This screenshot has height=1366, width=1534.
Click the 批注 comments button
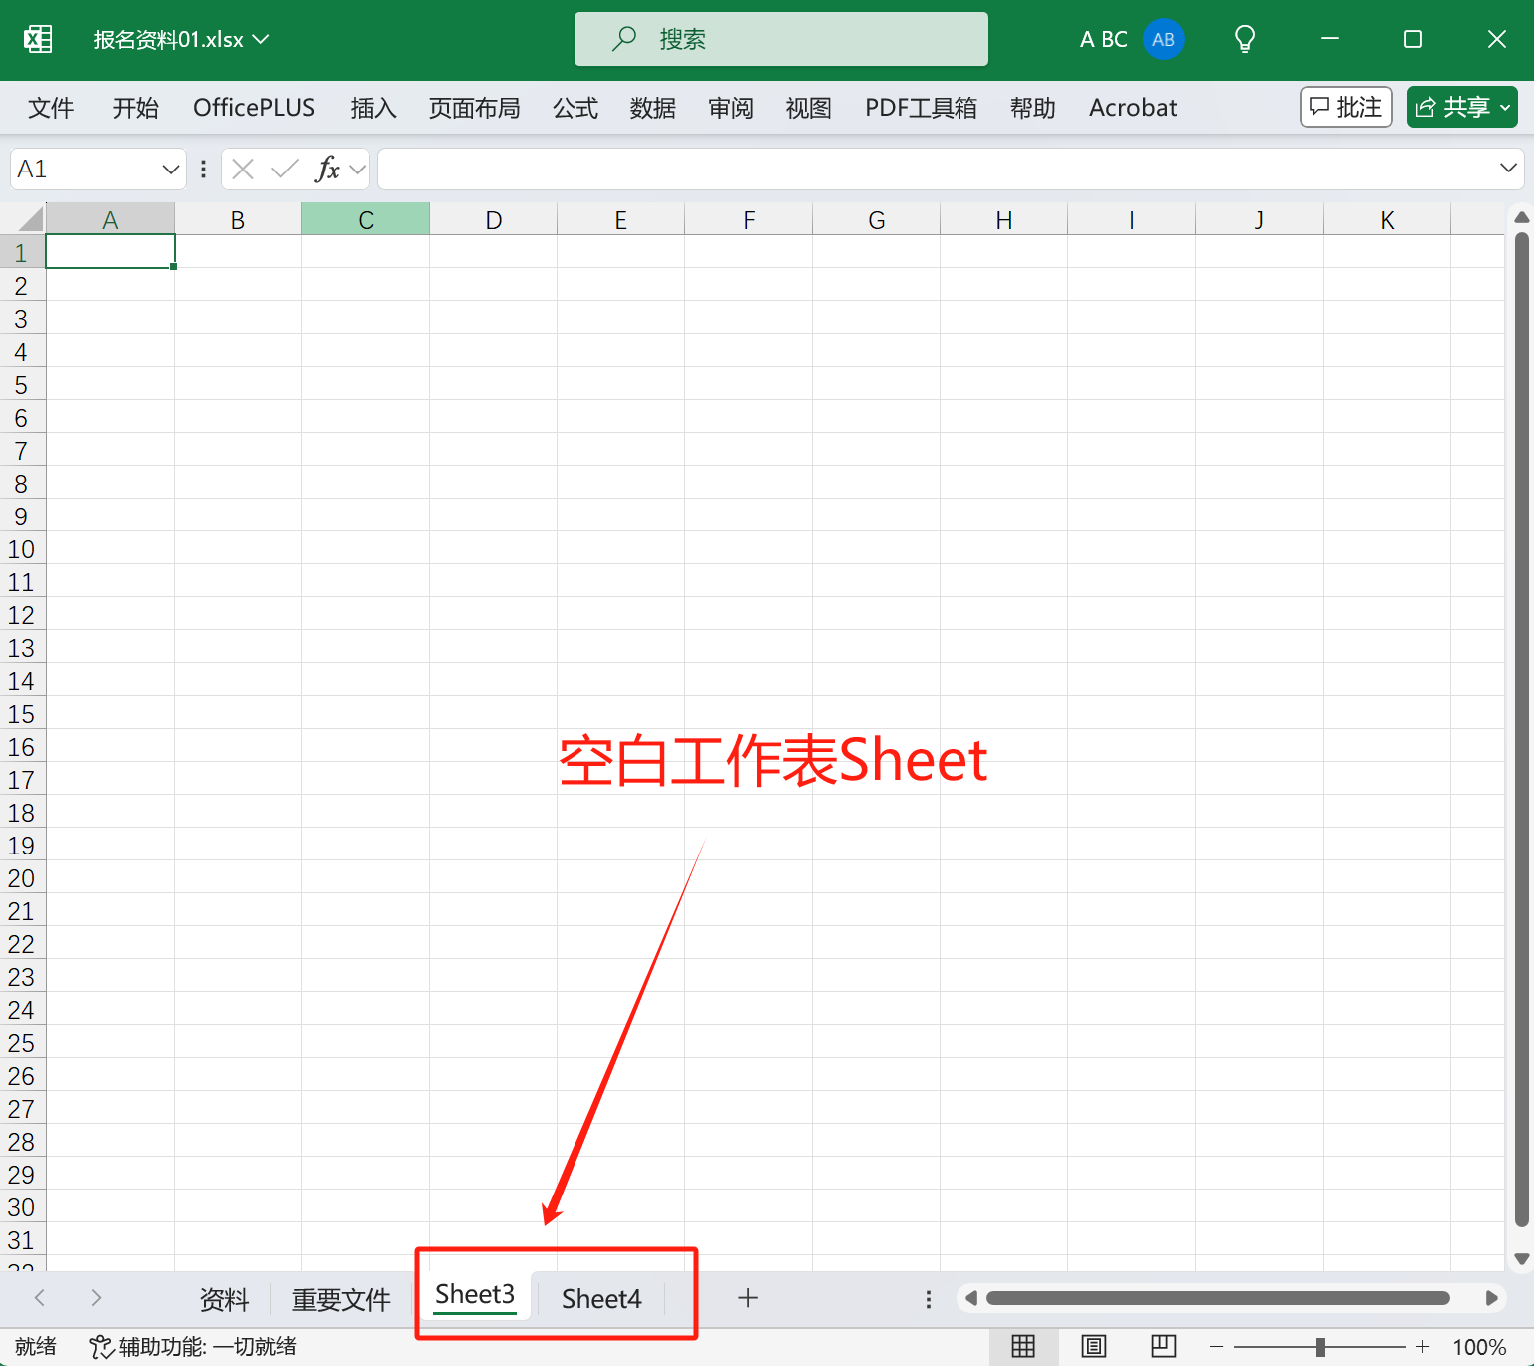(x=1345, y=107)
